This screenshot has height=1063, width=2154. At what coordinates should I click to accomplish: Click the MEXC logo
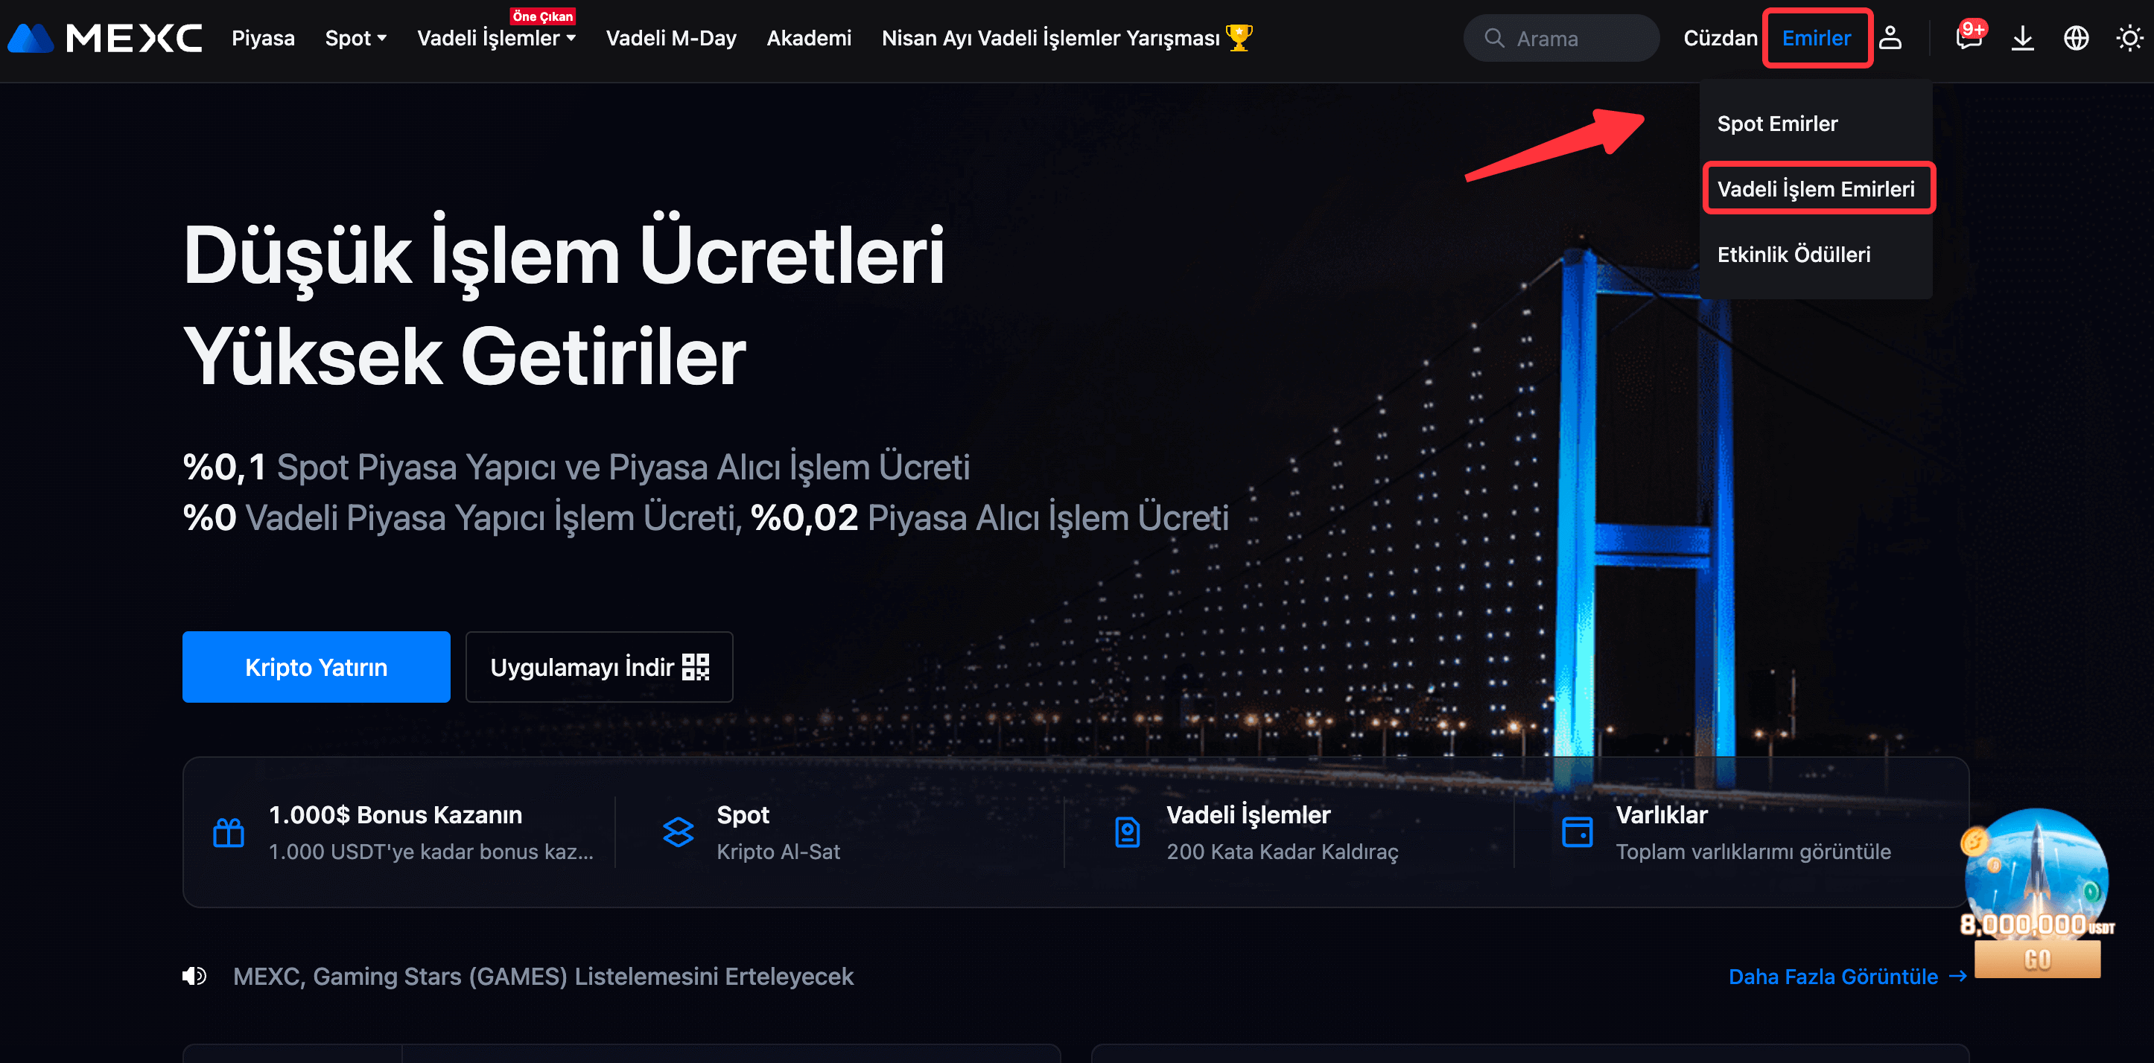click(105, 38)
